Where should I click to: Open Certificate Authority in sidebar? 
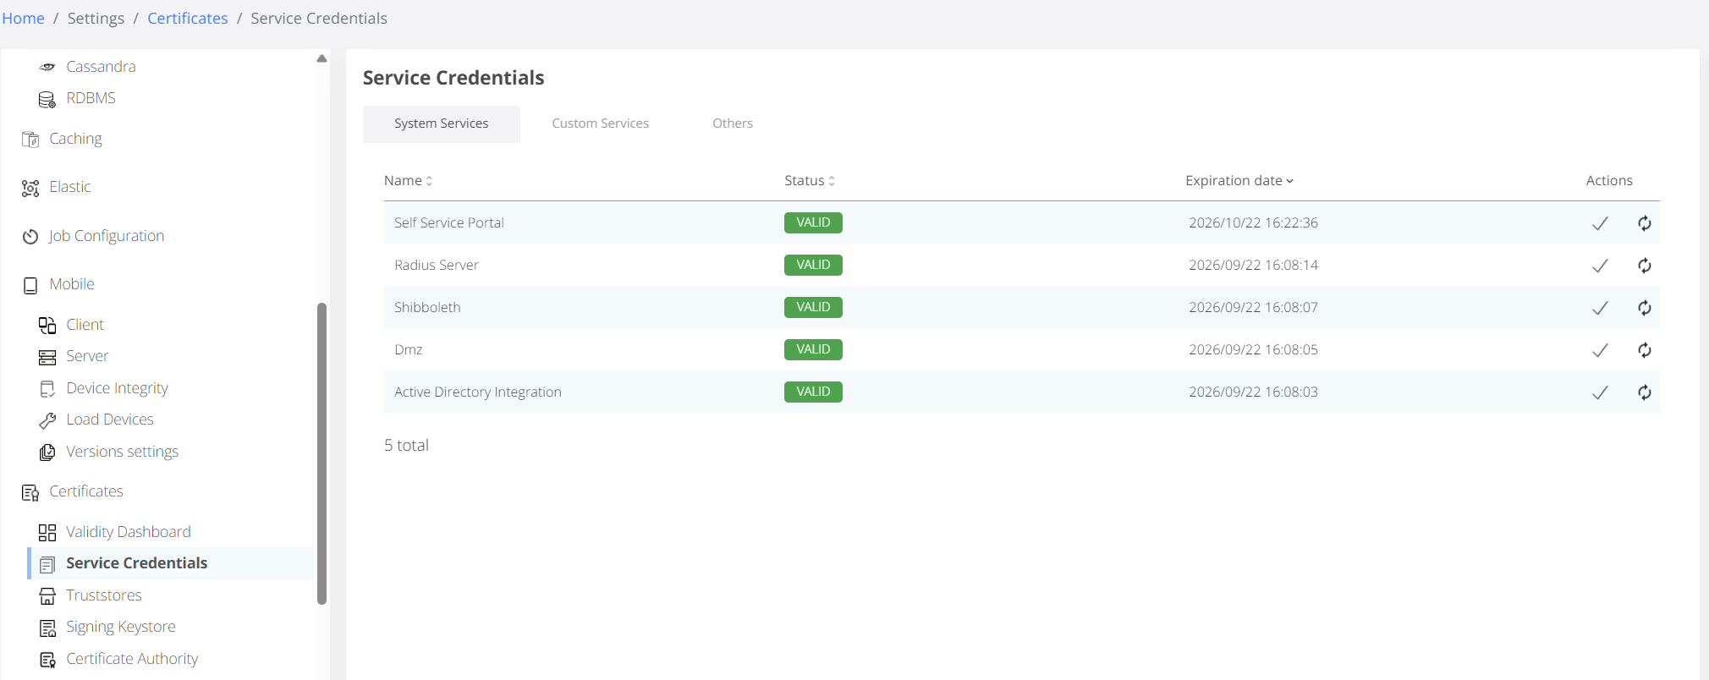pyautogui.click(x=131, y=659)
